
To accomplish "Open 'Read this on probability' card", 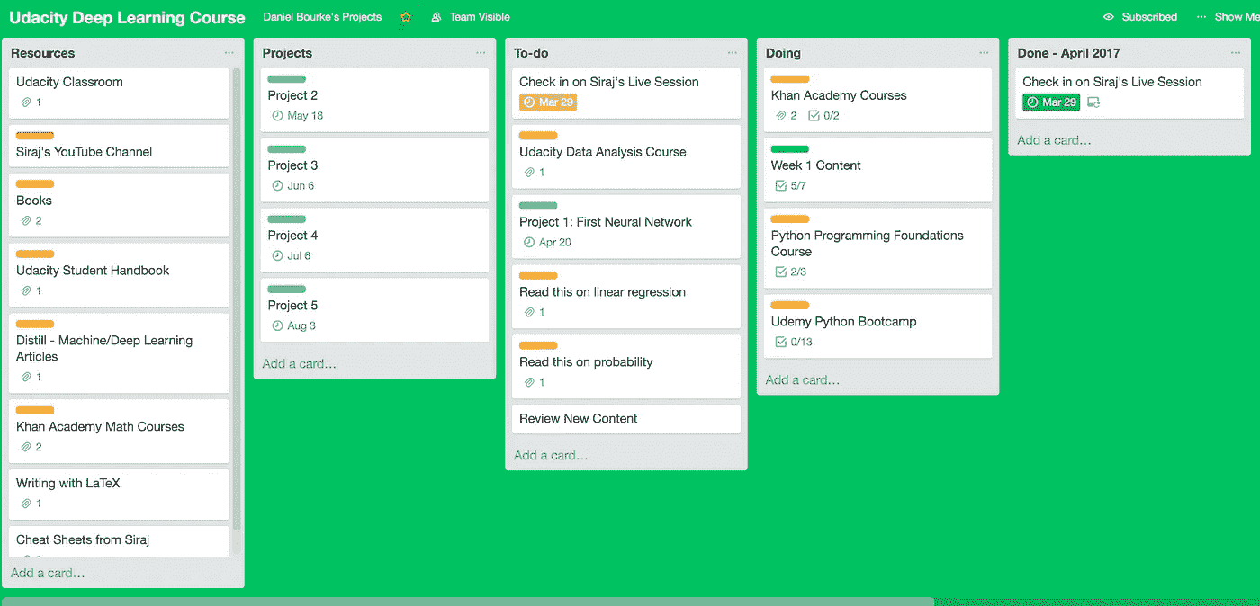I will 626,367.
